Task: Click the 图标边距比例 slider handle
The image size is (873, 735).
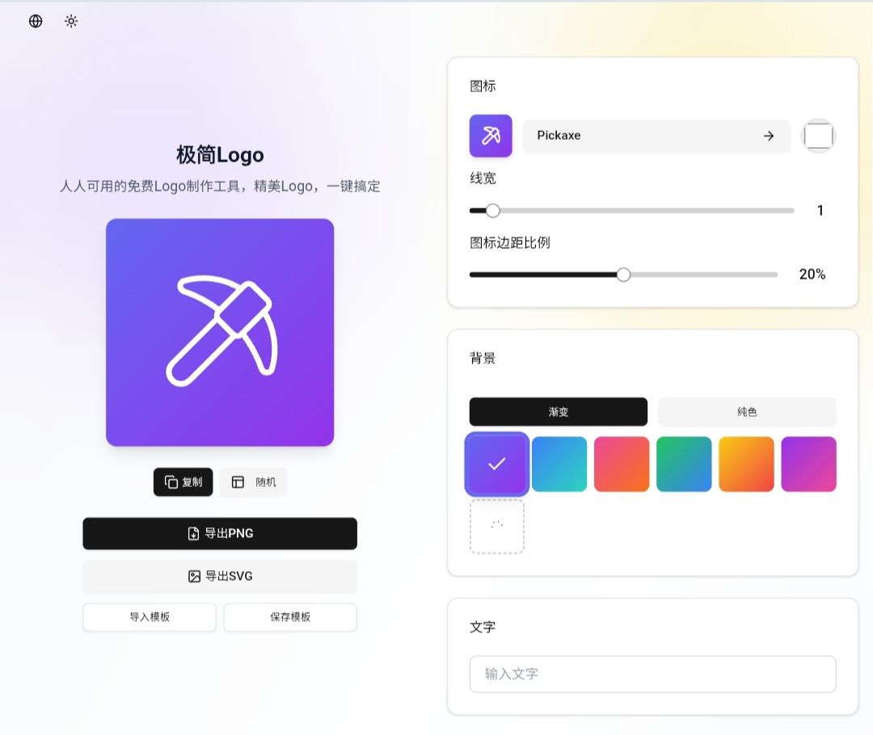Action: click(x=623, y=275)
